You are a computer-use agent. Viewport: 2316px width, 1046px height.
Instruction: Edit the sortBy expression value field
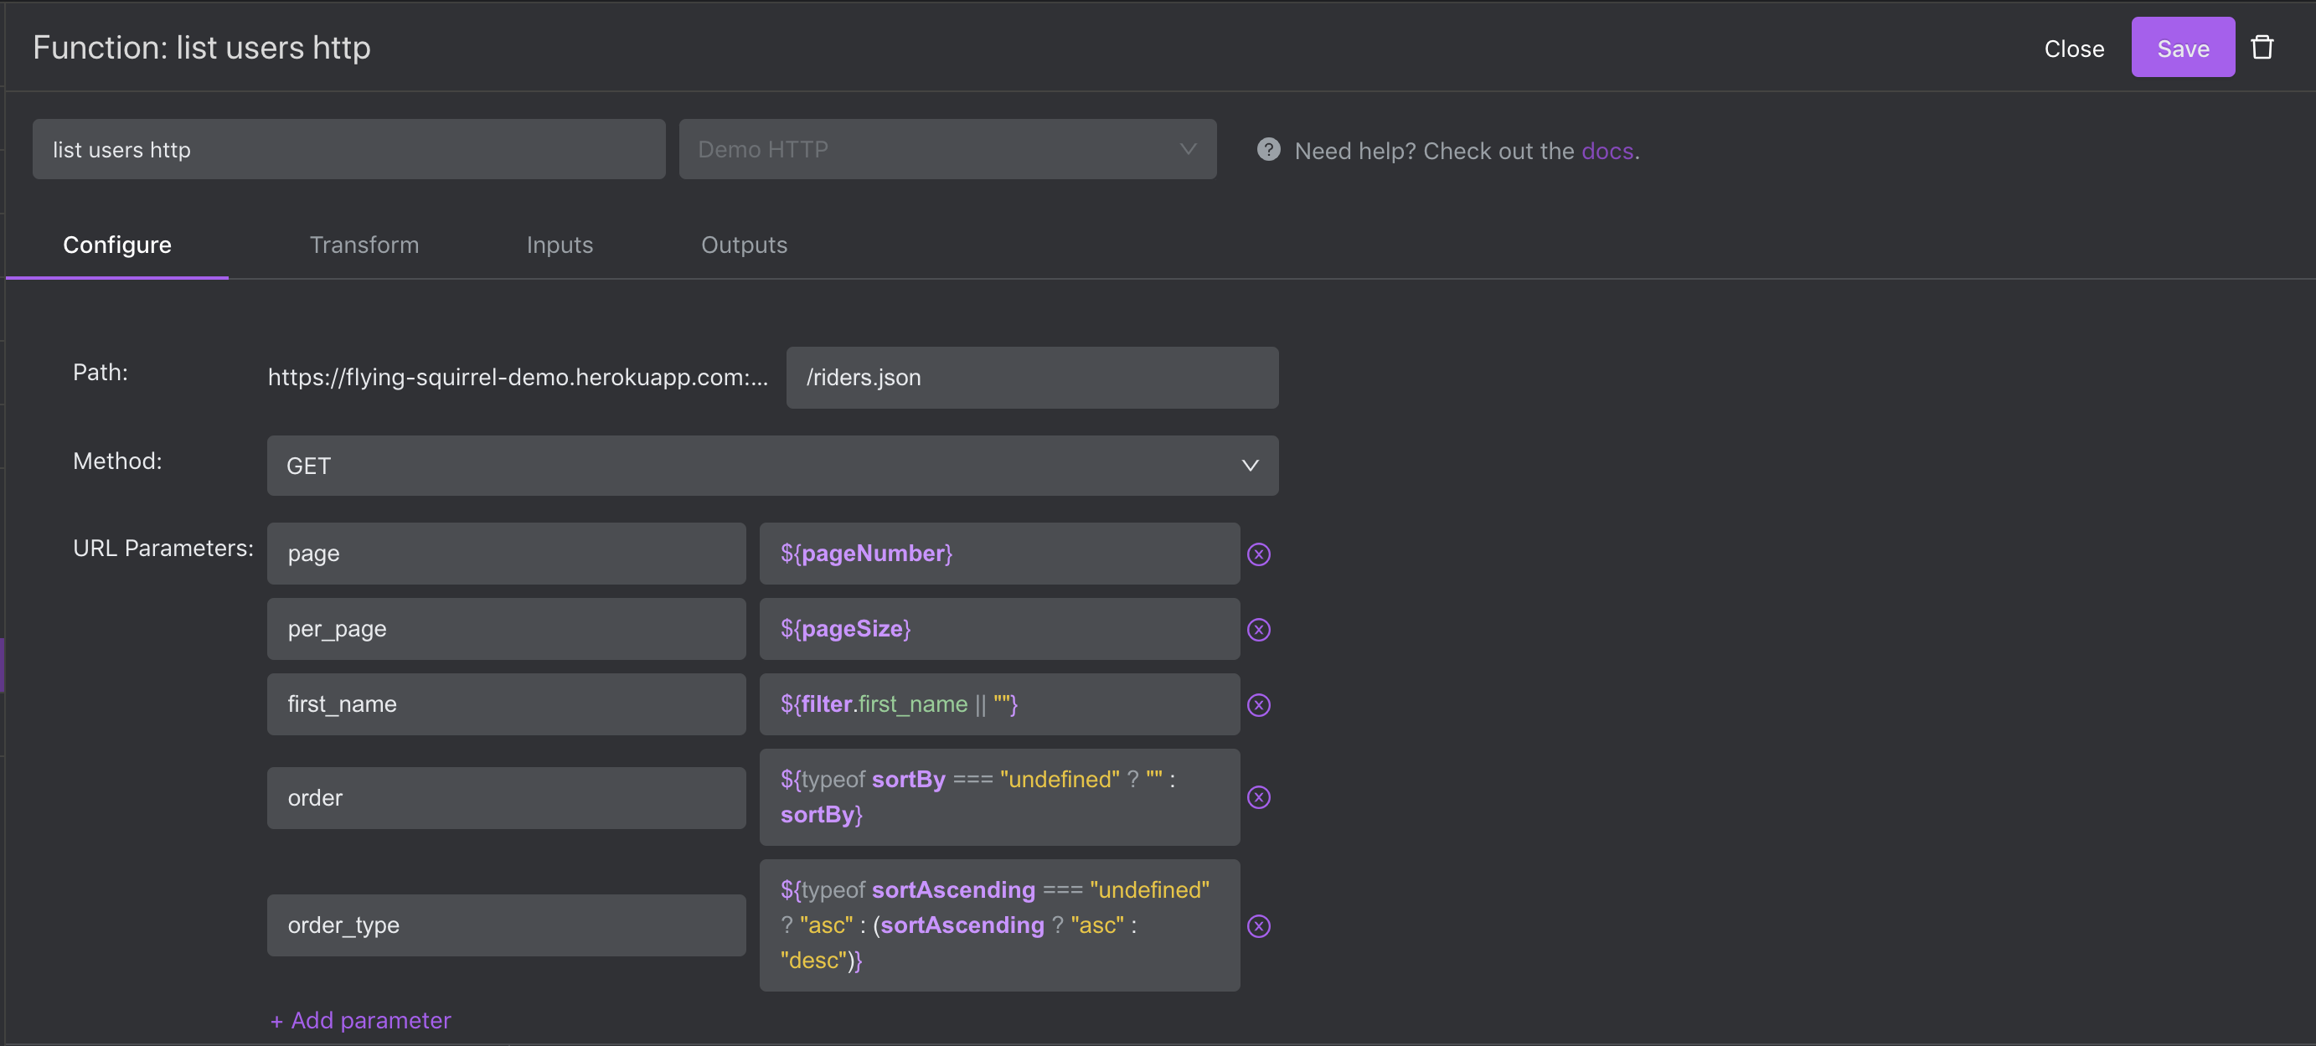(1000, 797)
